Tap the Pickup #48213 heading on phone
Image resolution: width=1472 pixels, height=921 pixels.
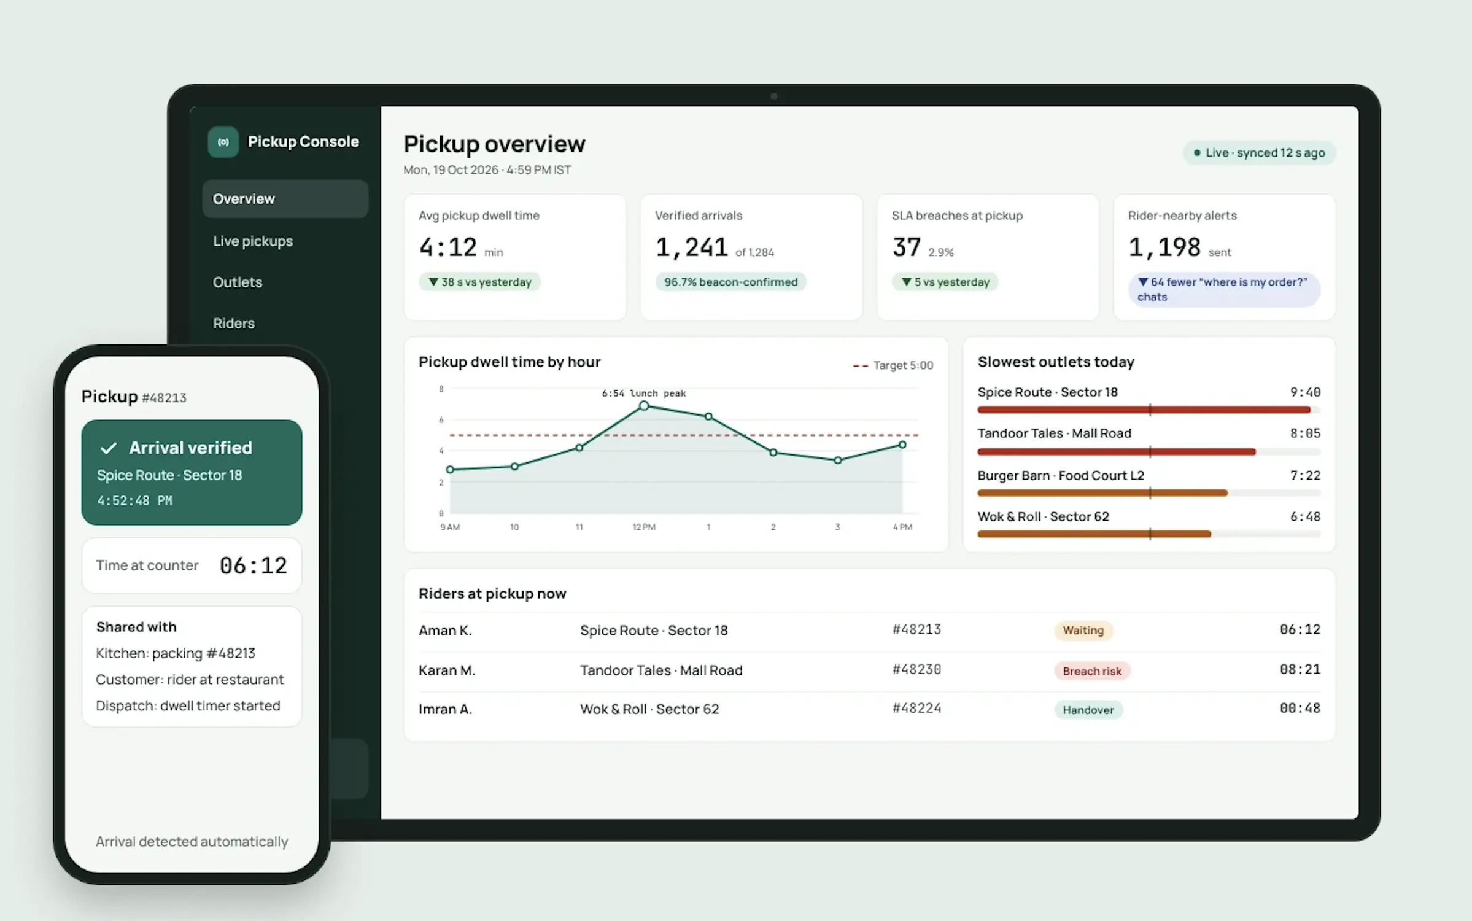click(x=134, y=397)
